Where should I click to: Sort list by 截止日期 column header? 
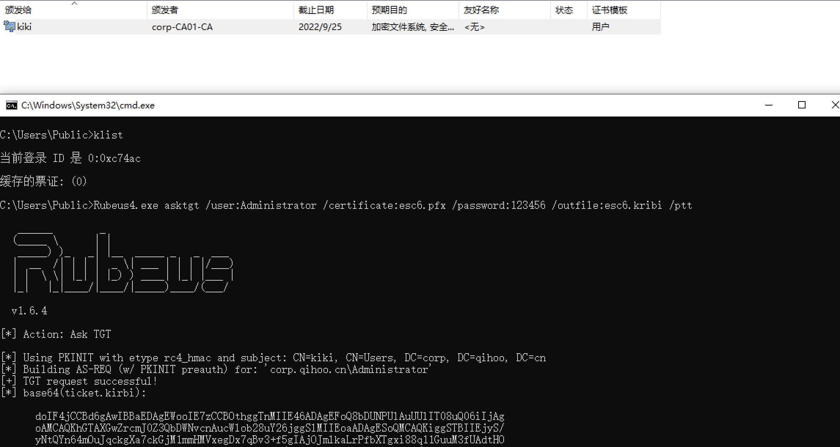pyautogui.click(x=316, y=10)
